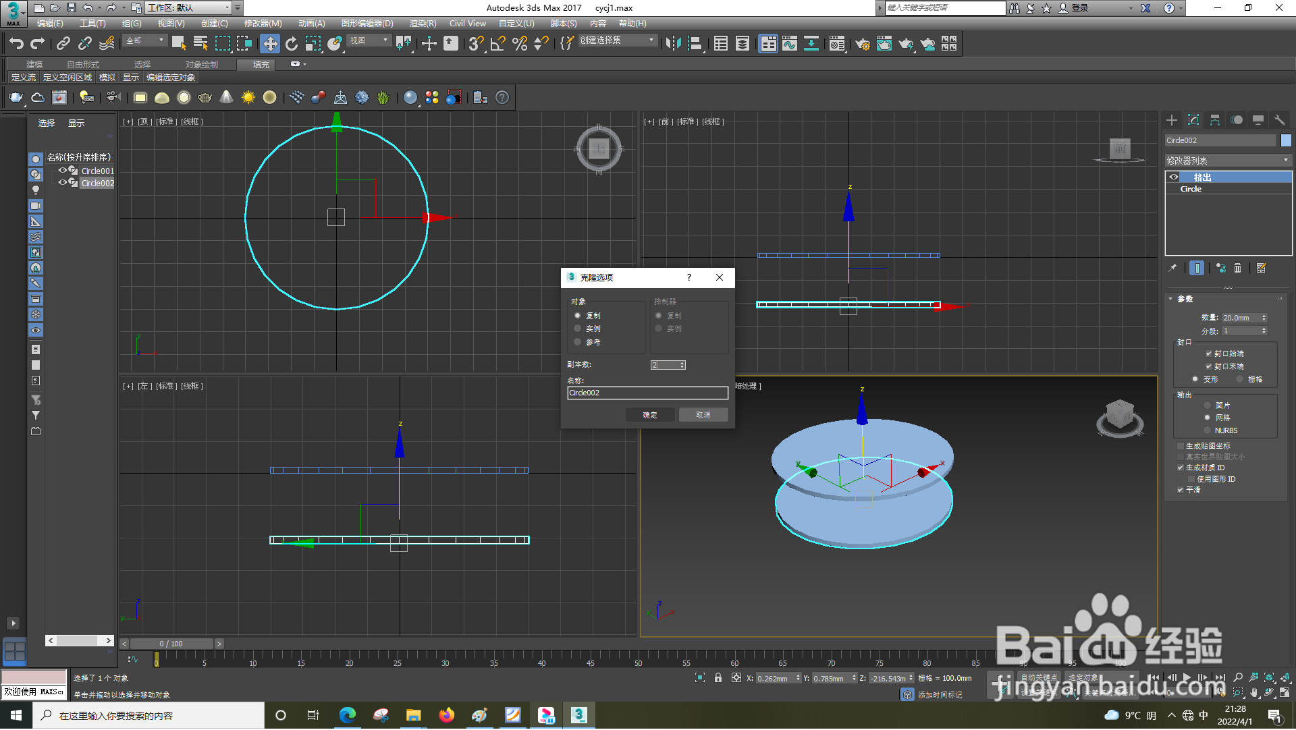Viewport: 1296px width, 730px height.
Task: Click the 名称 field in clone dialog
Action: coord(647,393)
